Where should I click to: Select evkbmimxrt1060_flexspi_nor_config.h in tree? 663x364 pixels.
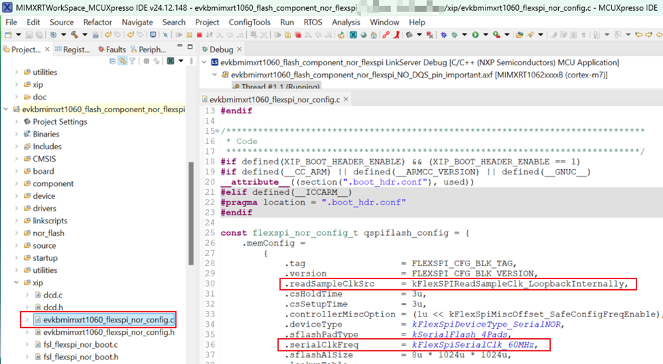point(109,332)
